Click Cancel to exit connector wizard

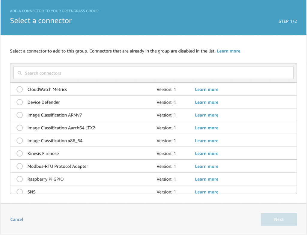[x=17, y=219]
